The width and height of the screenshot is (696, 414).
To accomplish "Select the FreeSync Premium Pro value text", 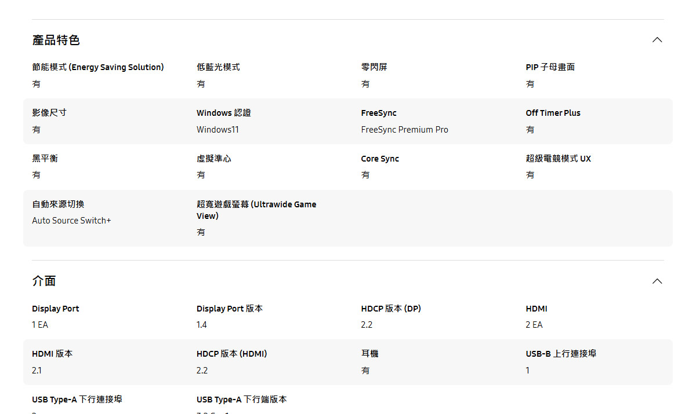I will [x=404, y=130].
